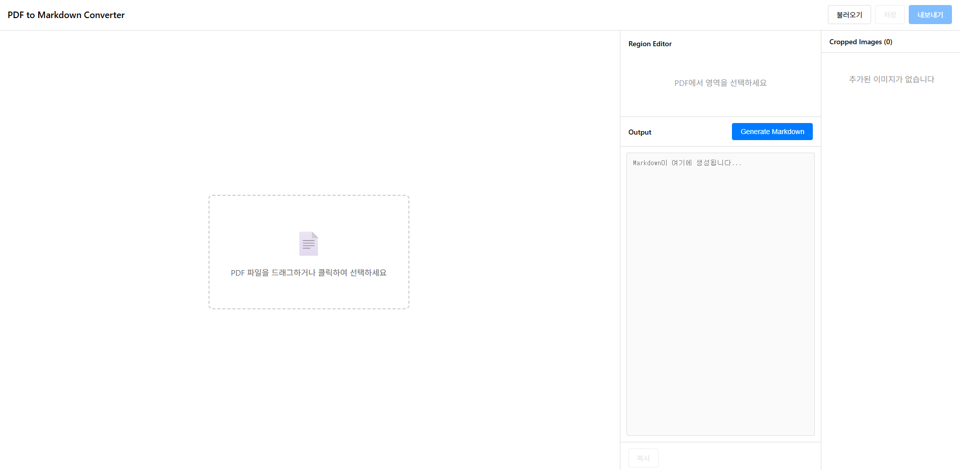Click the word 'Markdown' on the Generate button
This screenshot has width=960, height=470.
(x=788, y=132)
